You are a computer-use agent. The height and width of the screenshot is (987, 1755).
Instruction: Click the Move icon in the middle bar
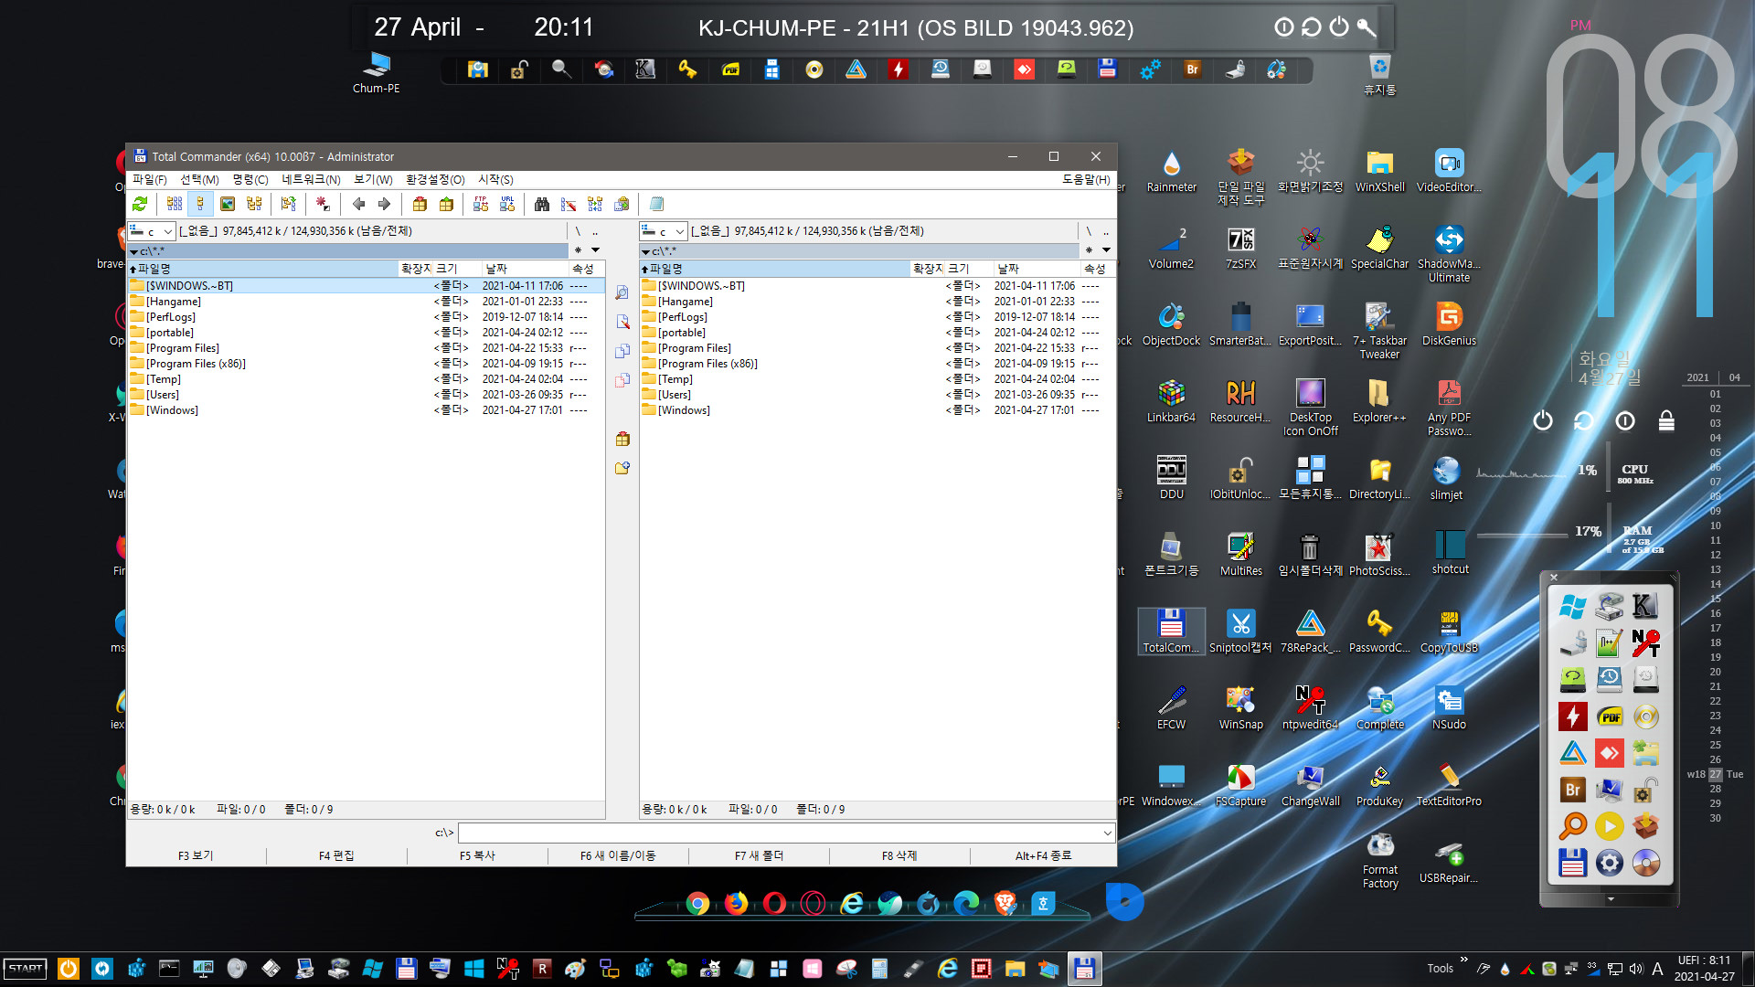[x=622, y=380]
